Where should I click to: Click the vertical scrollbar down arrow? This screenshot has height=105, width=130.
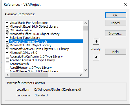tap(85, 70)
